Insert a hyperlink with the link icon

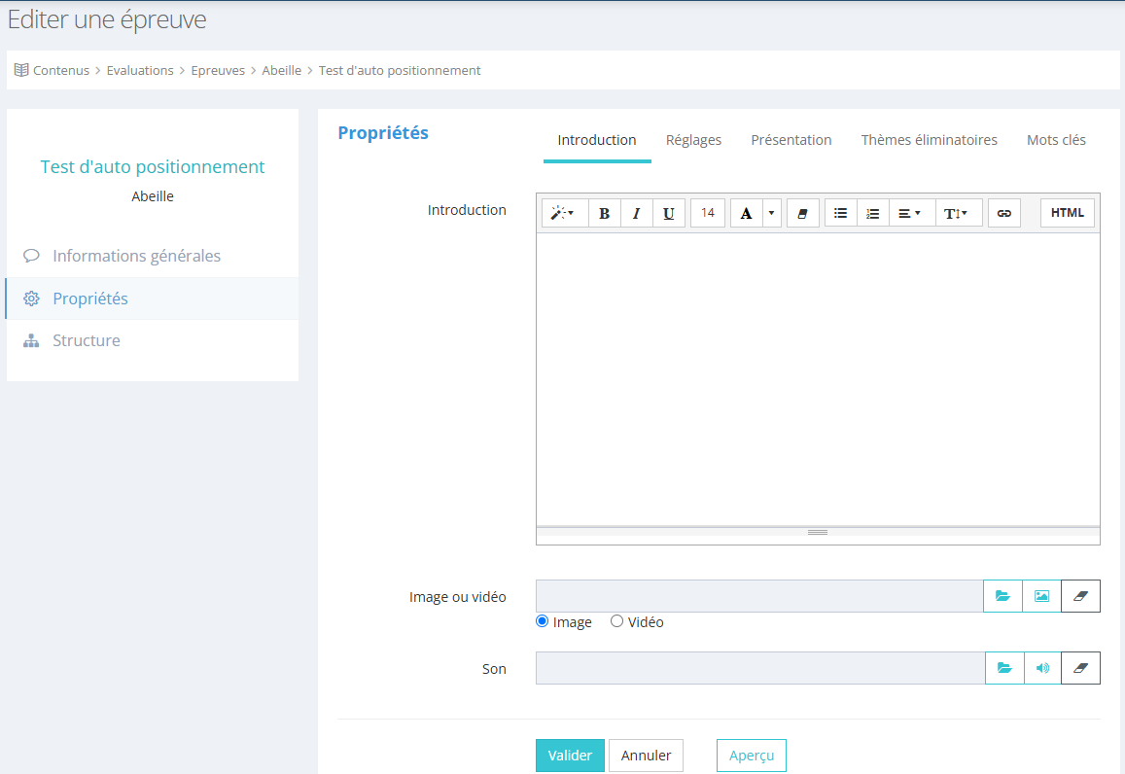click(x=1004, y=213)
